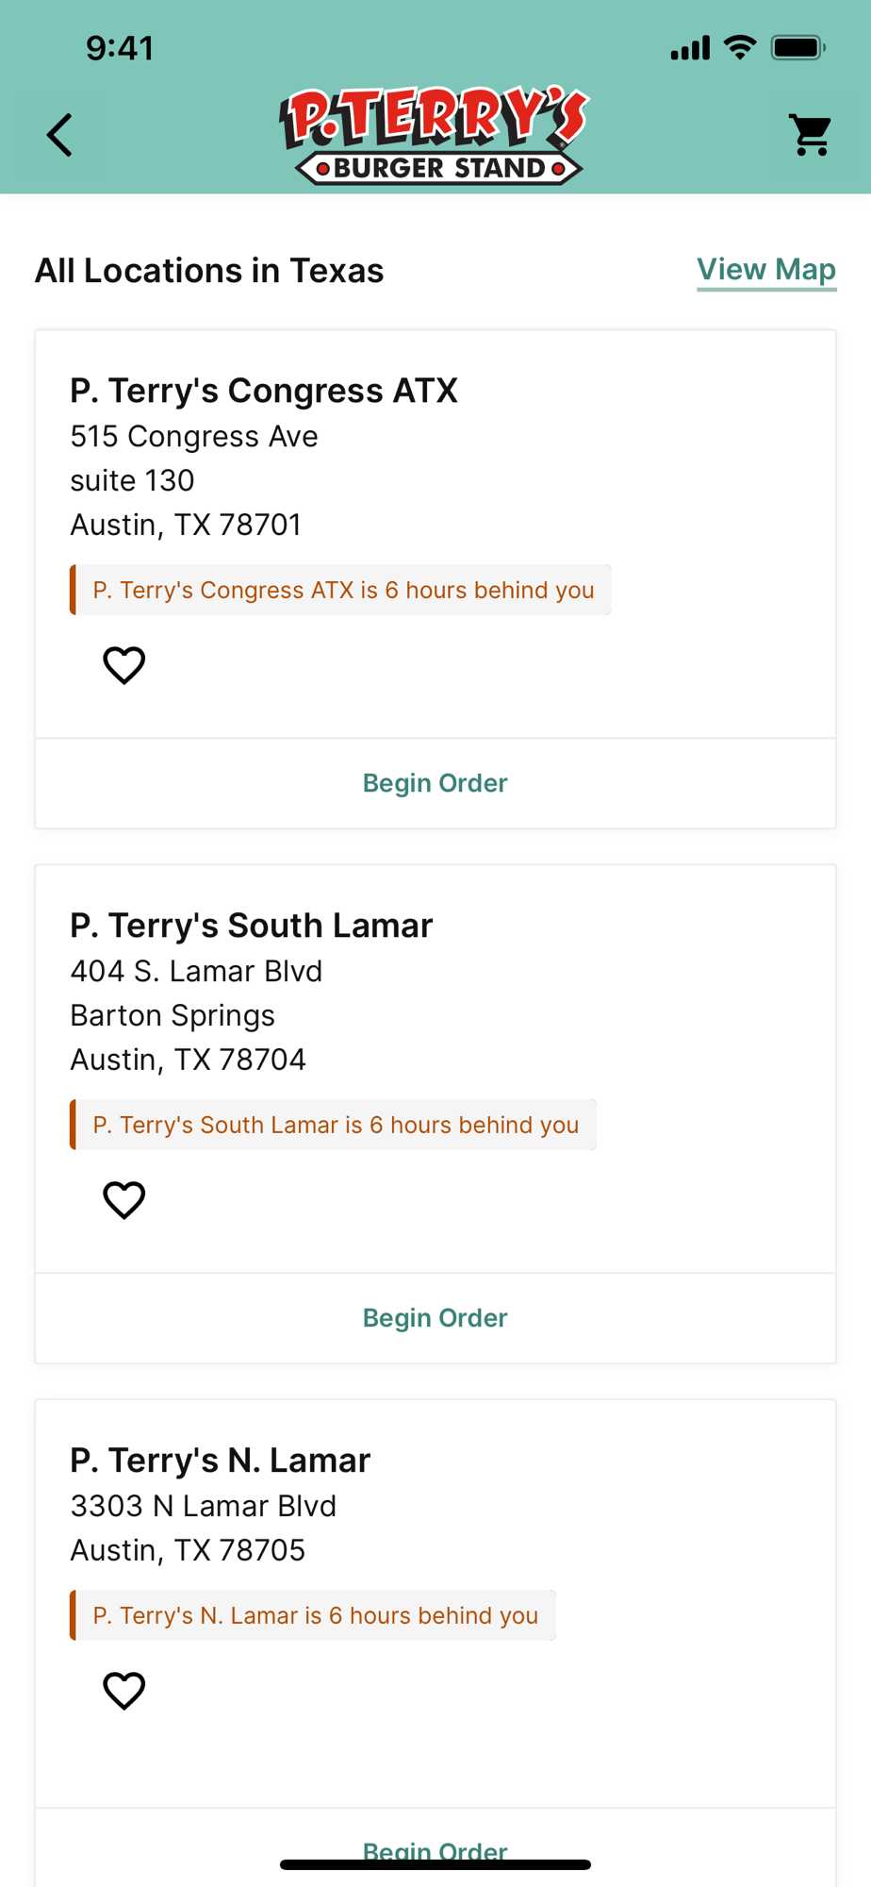The image size is (871, 1887).
Task: Tap the 515 Congress Ave address
Action: 194,437
